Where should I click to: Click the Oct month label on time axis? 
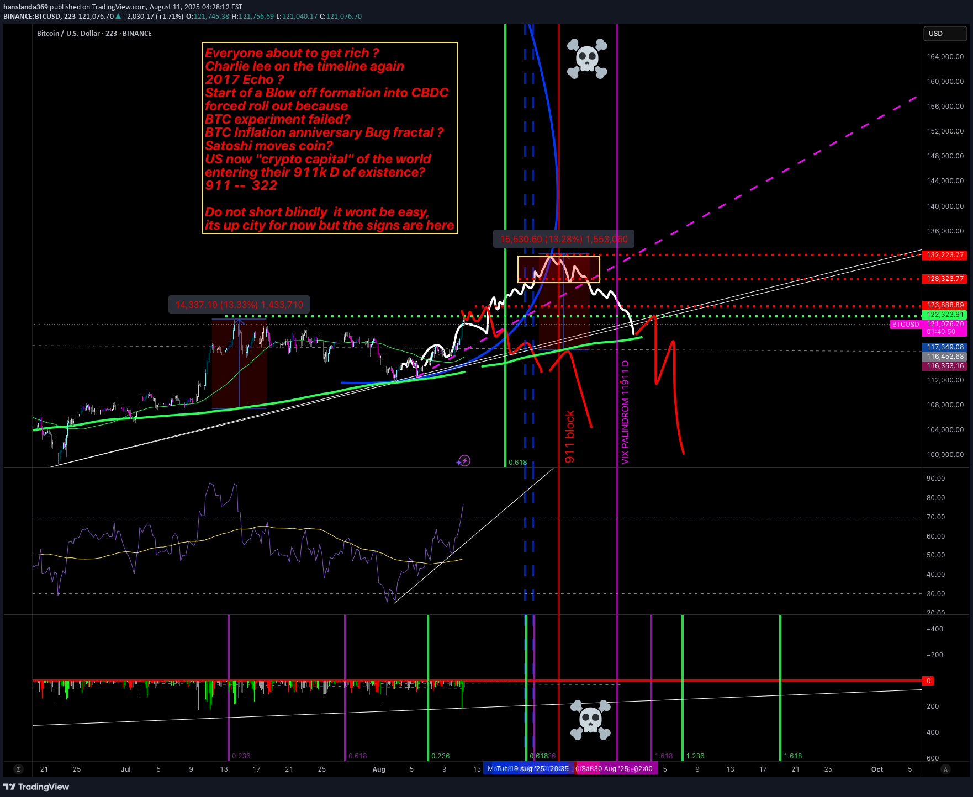coord(877,769)
